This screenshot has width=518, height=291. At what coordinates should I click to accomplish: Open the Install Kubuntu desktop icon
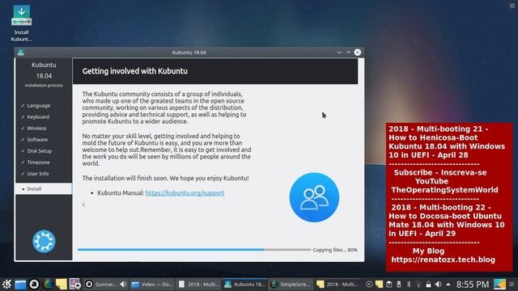(22, 23)
